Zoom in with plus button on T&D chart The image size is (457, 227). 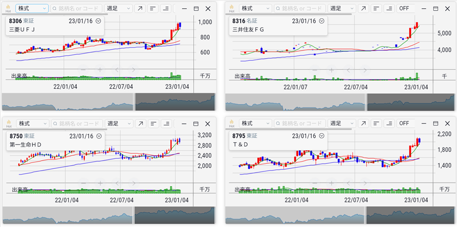coord(331,184)
